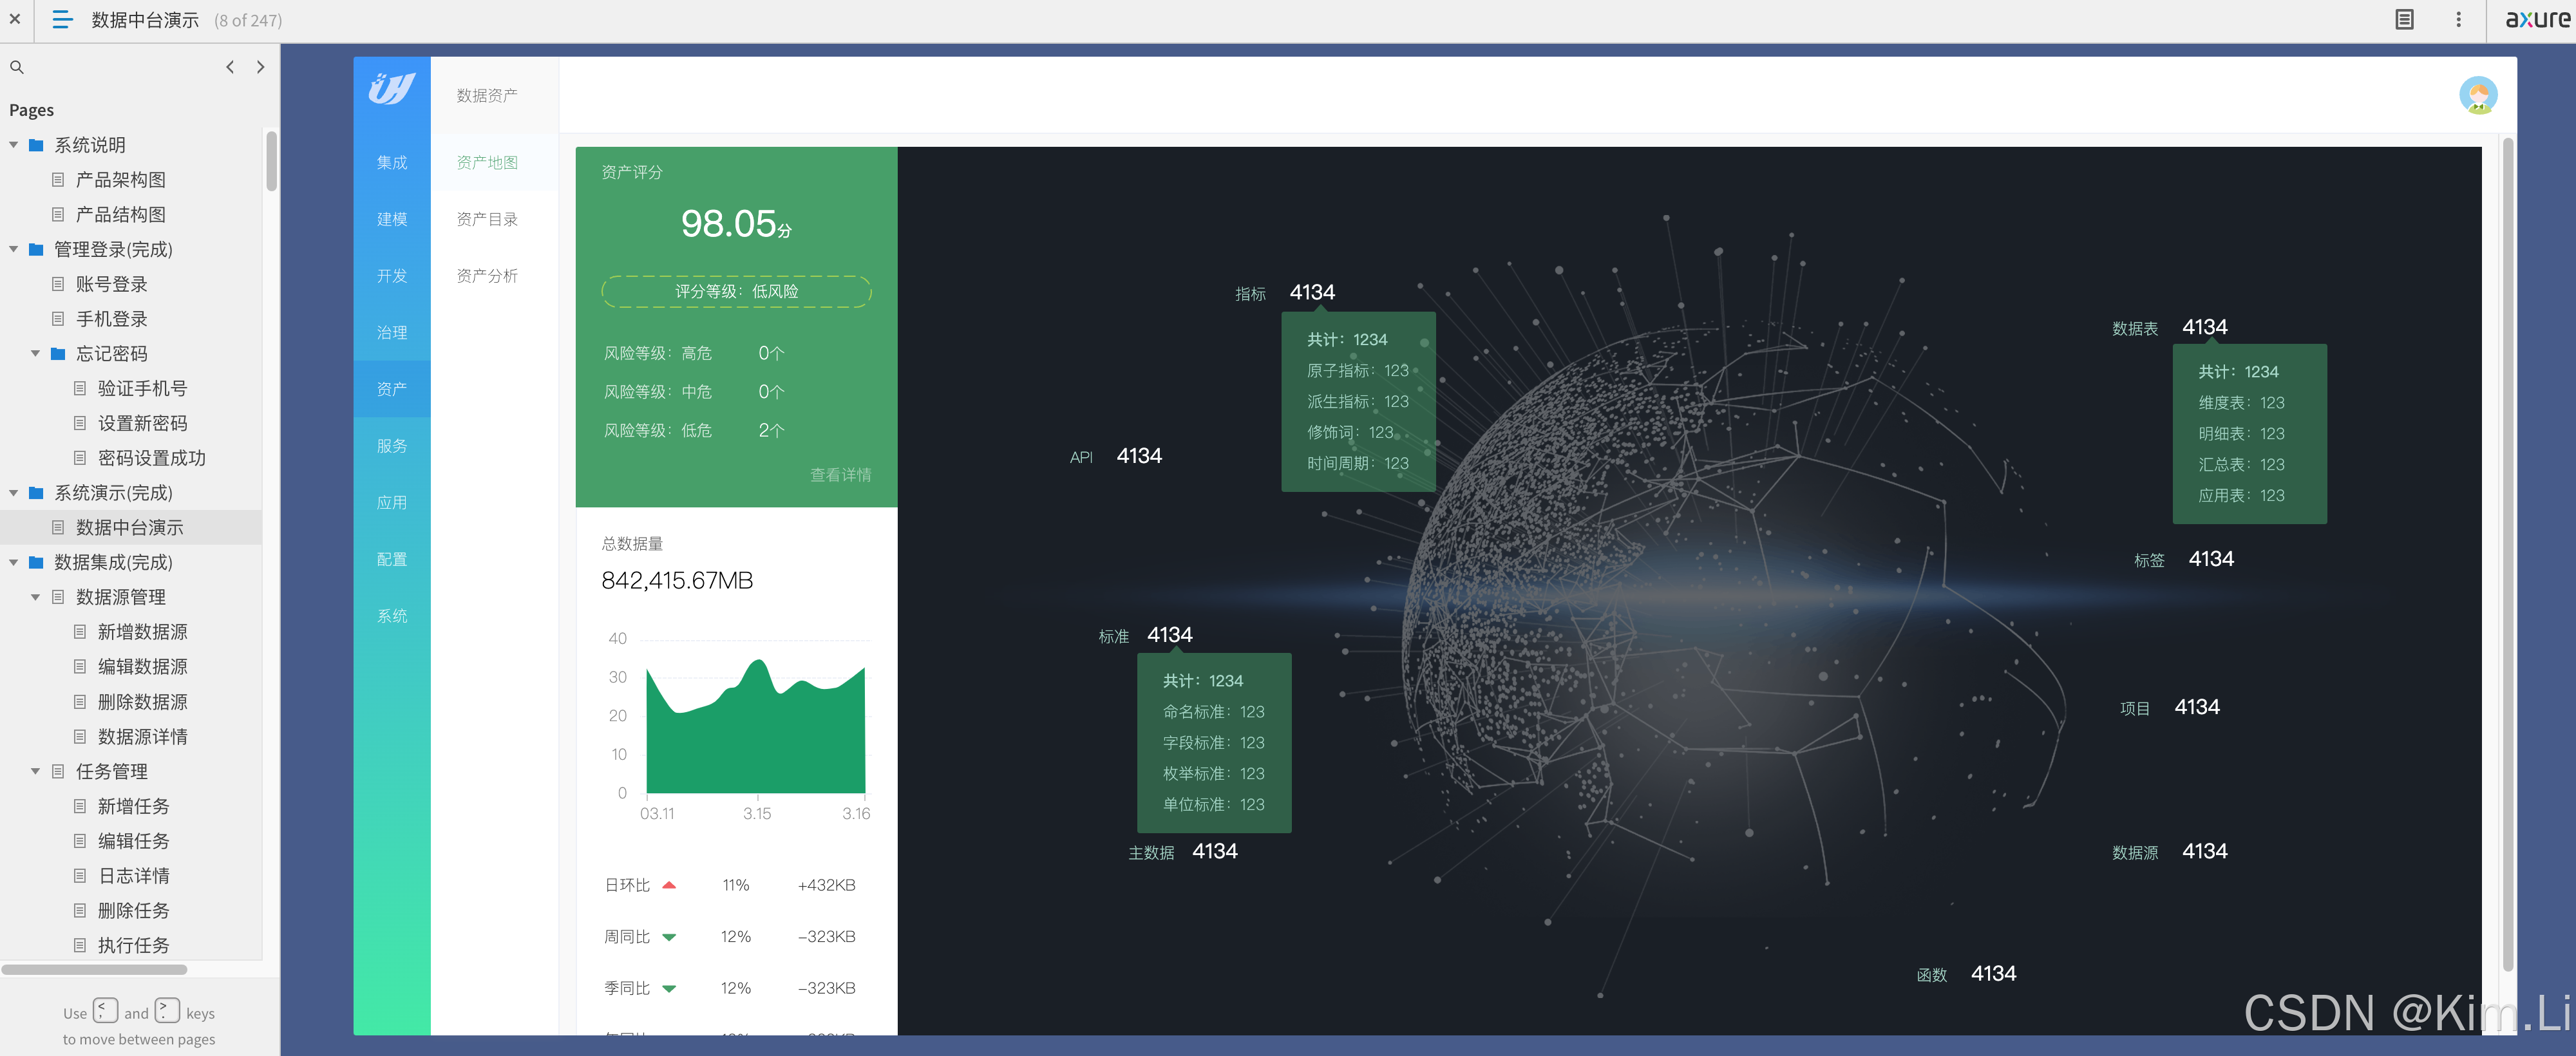Image resolution: width=2576 pixels, height=1056 pixels.
Task: Select 治理 in the main navigation
Action: click(392, 332)
